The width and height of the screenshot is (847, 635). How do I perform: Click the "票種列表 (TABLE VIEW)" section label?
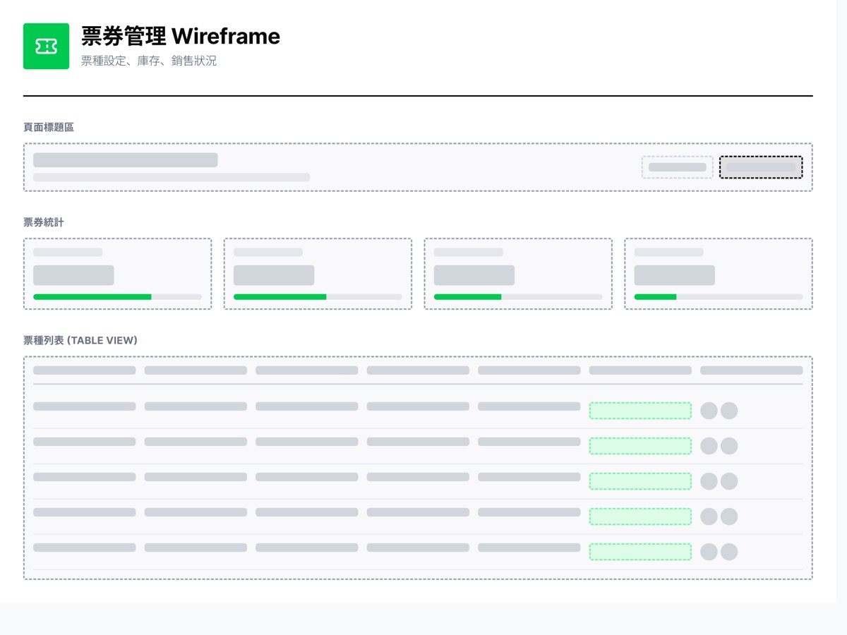[x=80, y=340]
